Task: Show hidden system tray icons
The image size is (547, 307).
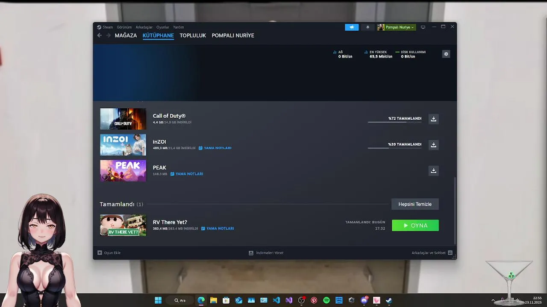Action: click(x=493, y=300)
